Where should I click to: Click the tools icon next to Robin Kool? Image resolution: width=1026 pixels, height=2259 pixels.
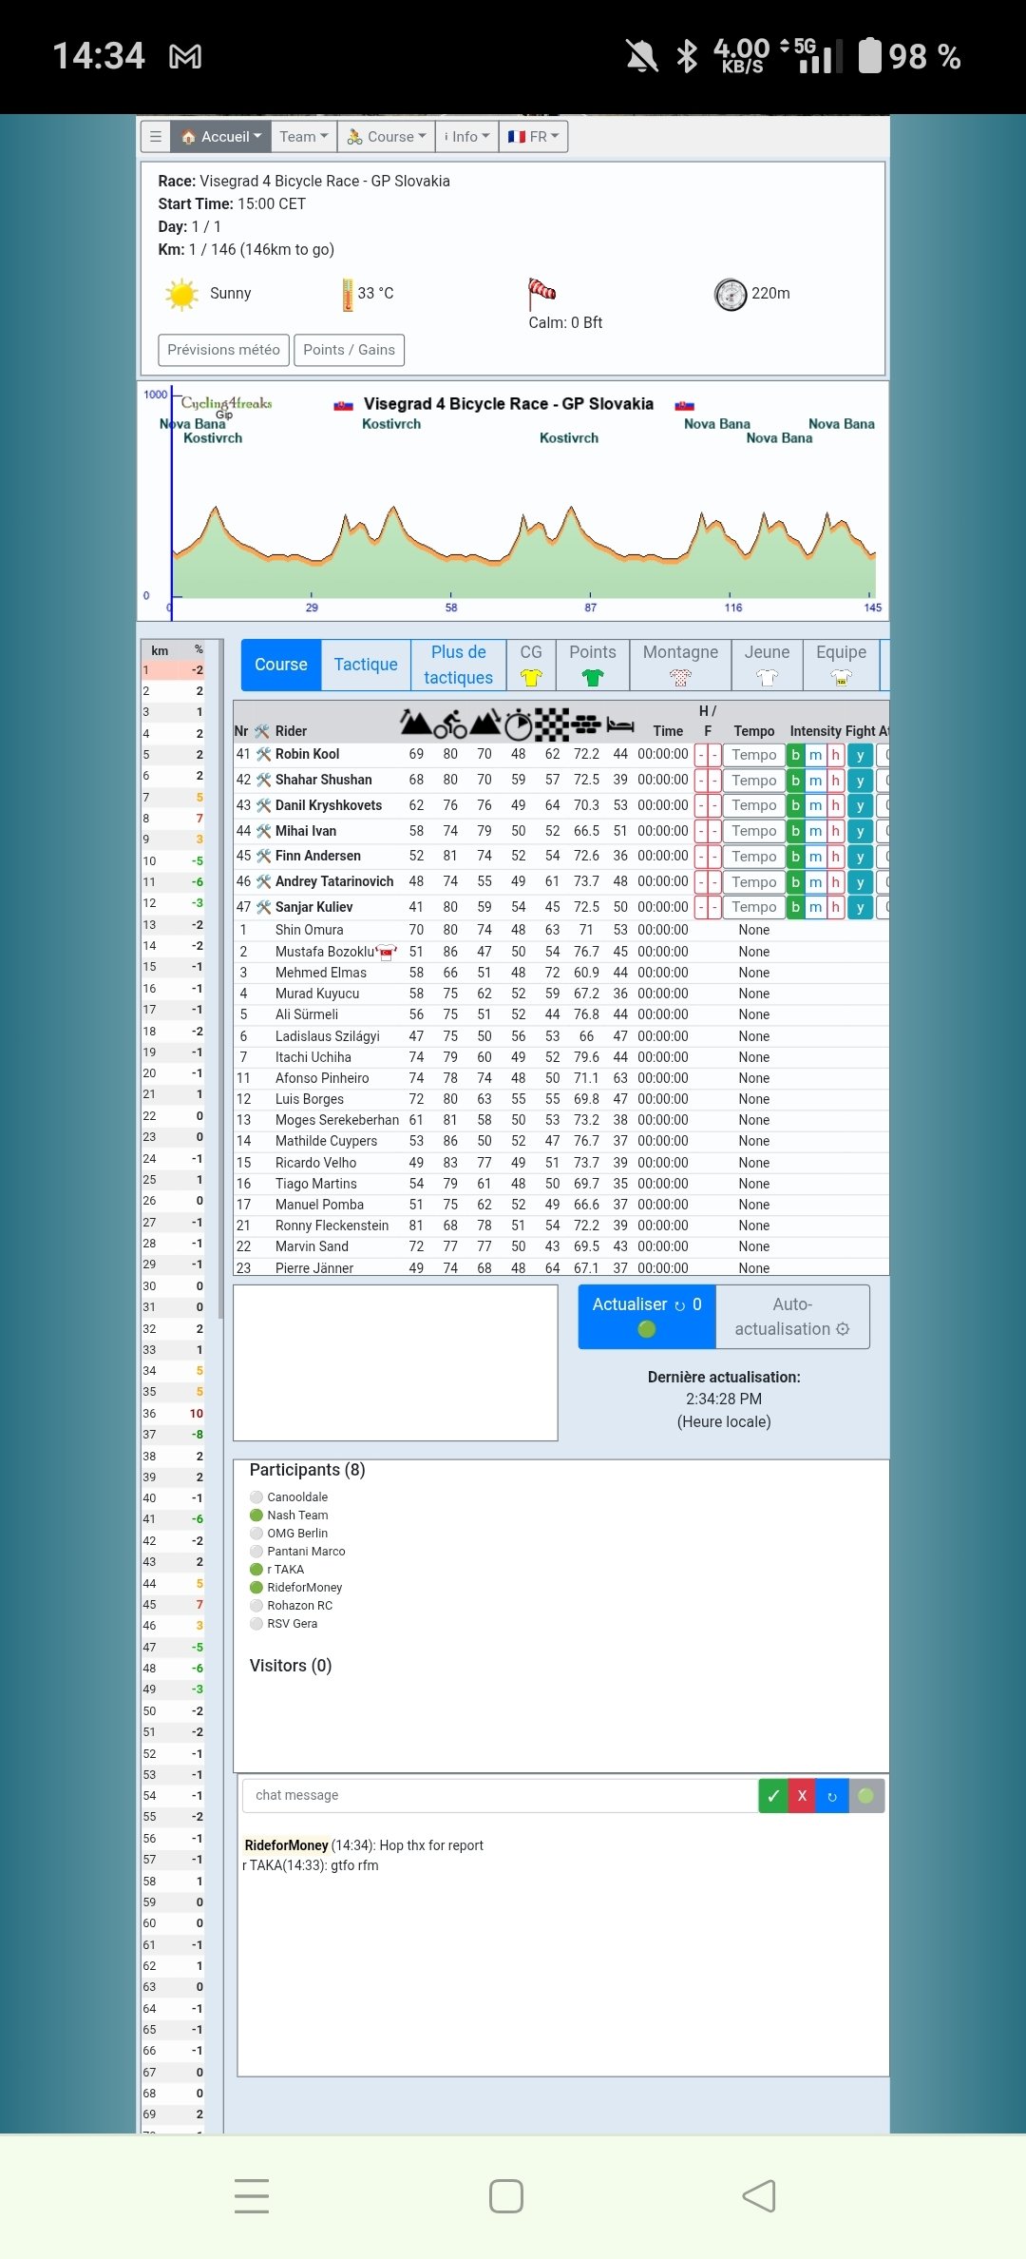tap(263, 754)
